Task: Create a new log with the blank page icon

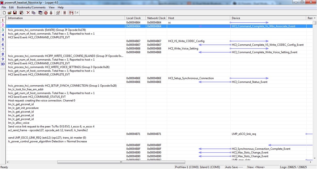Action: (x=4, y=13)
